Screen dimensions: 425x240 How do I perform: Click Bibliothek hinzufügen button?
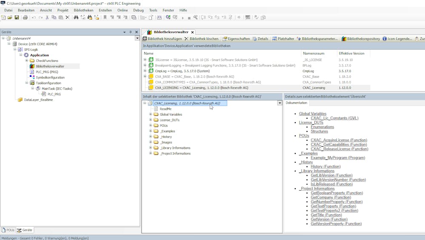coord(162,39)
